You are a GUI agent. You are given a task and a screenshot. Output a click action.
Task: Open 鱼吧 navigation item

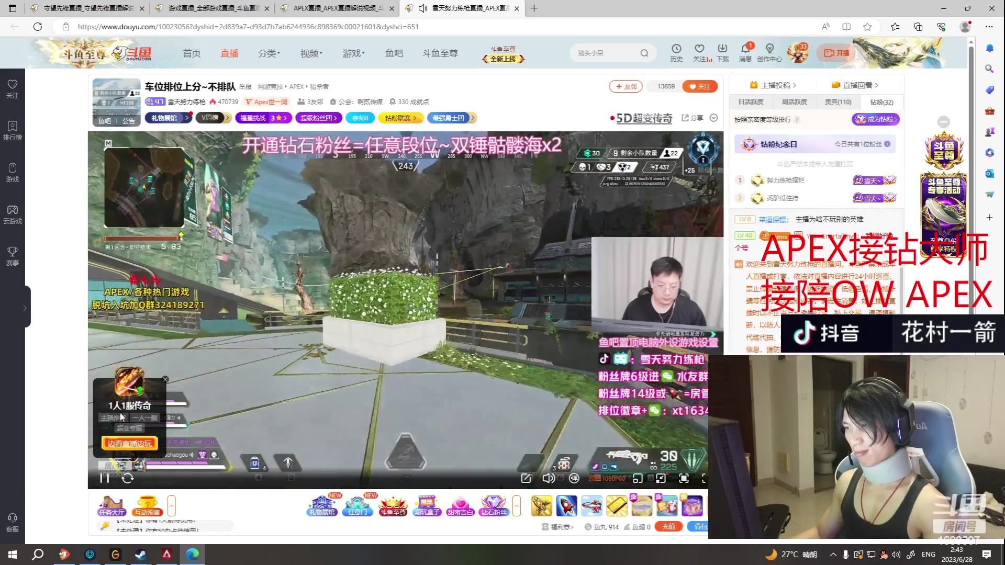point(394,53)
